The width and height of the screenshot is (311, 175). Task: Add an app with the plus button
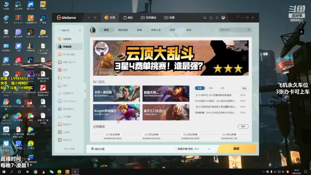pyautogui.click(x=80, y=30)
